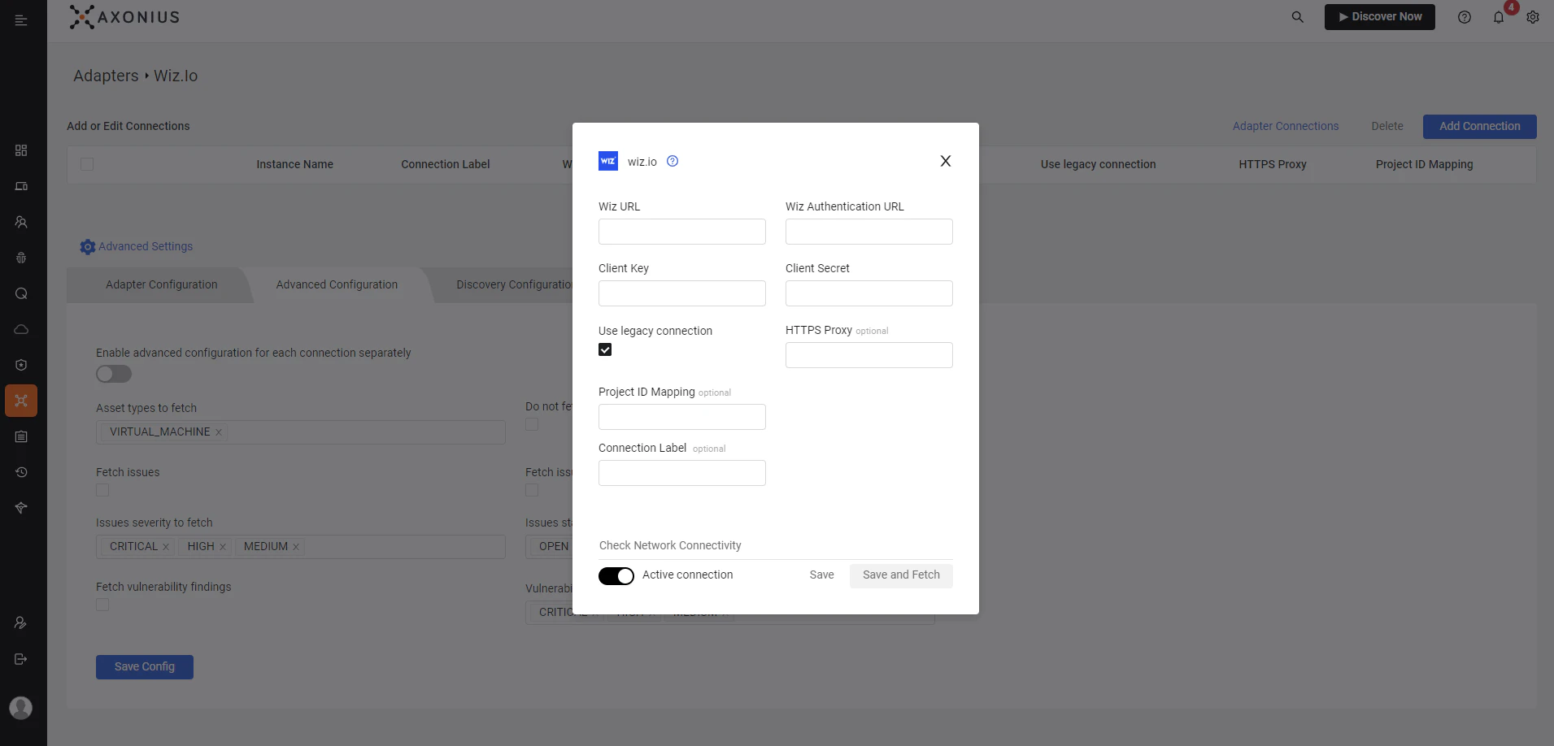Select the highlighted Adapters icon in sidebar
This screenshot has width=1554, height=746.
[x=21, y=401]
